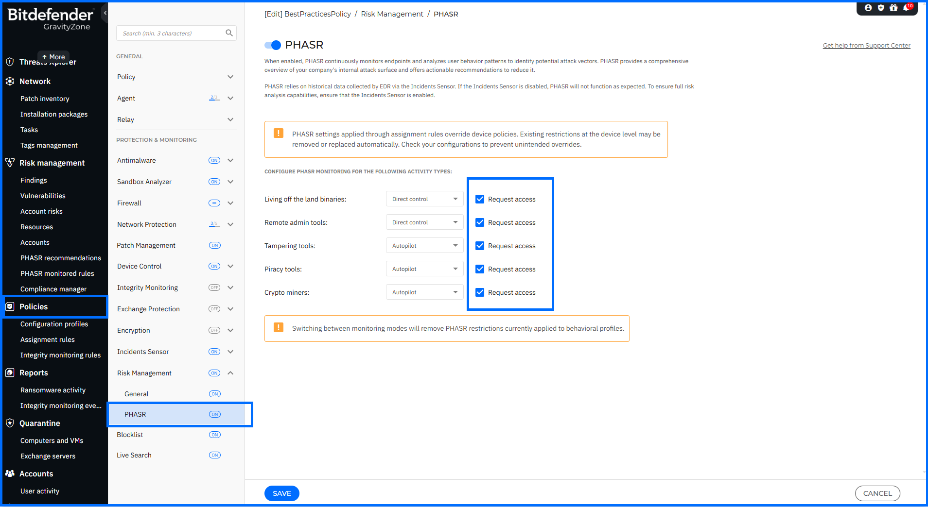This screenshot has width=928, height=507.
Task: Click the search magnifier icon
Action: pos(229,33)
